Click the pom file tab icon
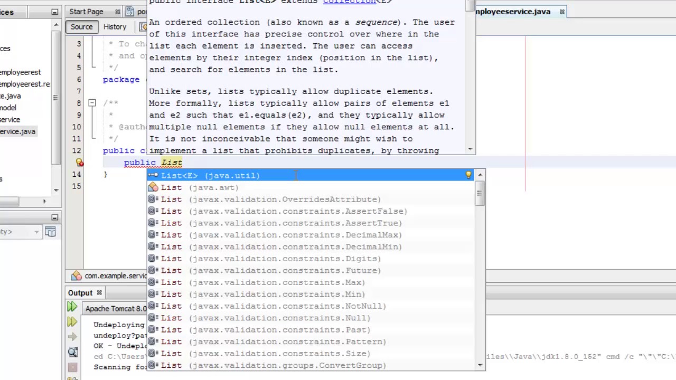This screenshot has width=676, height=380. [x=130, y=12]
